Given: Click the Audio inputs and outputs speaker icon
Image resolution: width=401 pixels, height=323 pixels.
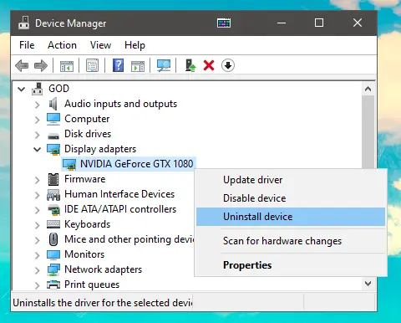Looking at the screenshot, I should coord(53,104).
